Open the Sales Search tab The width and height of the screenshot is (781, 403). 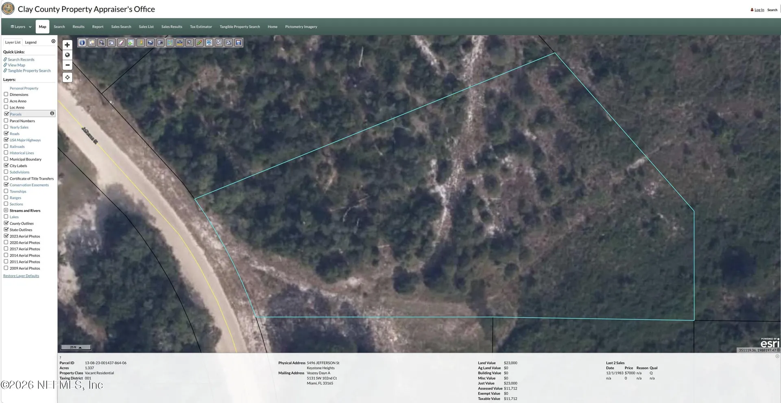[x=121, y=27]
